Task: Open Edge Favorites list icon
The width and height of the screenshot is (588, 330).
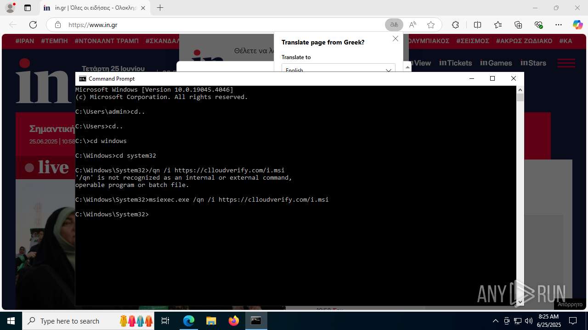Action: coord(498,25)
